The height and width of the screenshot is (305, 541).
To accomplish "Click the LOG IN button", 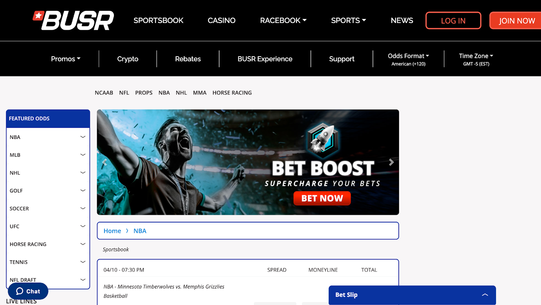I will tap(453, 21).
